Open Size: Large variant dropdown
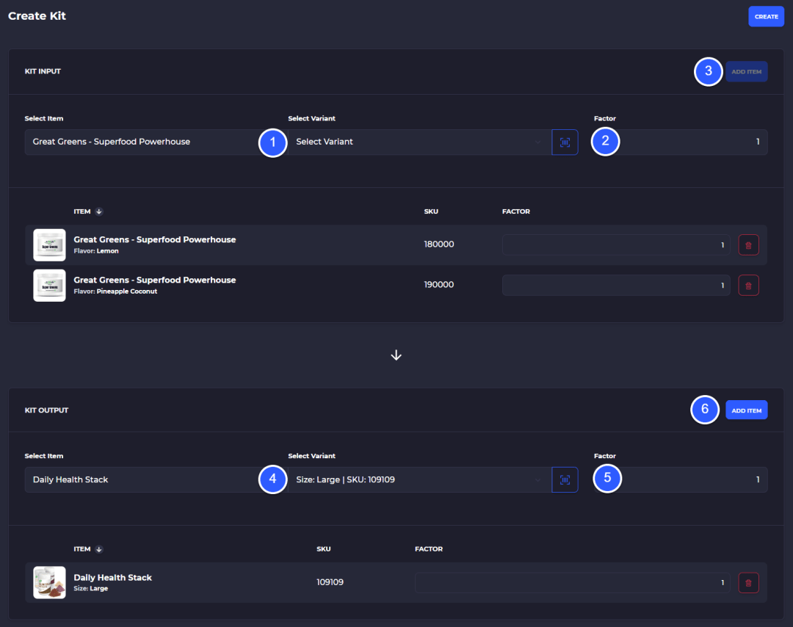This screenshot has width=793, height=627. [x=420, y=480]
